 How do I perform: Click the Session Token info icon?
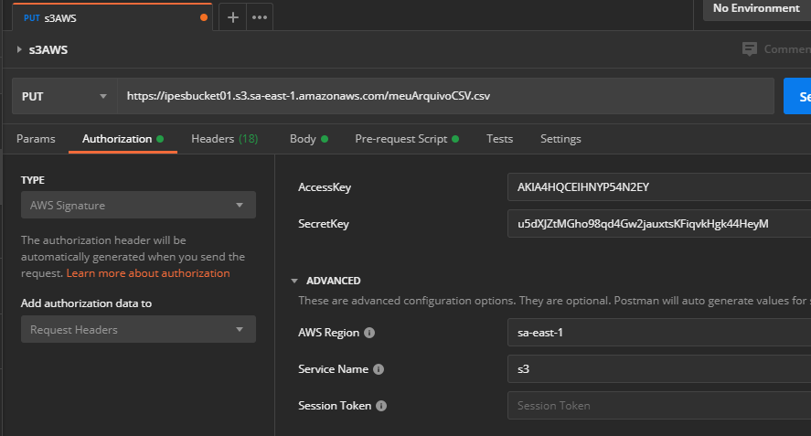point(381,406)
